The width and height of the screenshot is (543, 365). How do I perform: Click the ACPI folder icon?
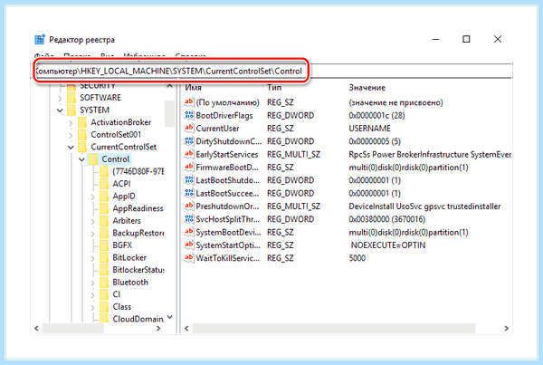coord(104,184)
